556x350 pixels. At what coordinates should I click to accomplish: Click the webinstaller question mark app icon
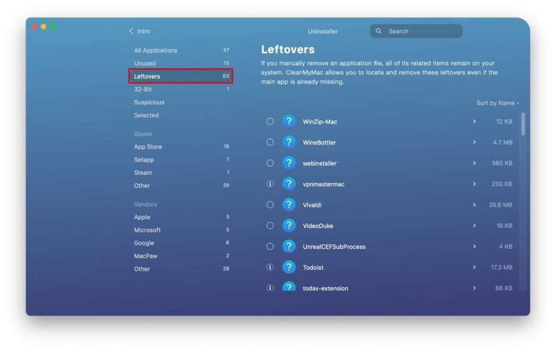click(x=289, y=163)
